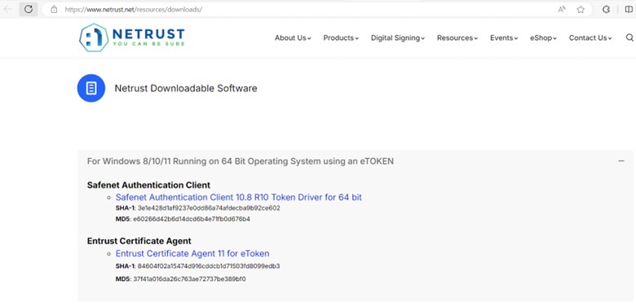636x307 pixels.
Task: Expand the Products dropdown menu
Action: coord(341,38)
